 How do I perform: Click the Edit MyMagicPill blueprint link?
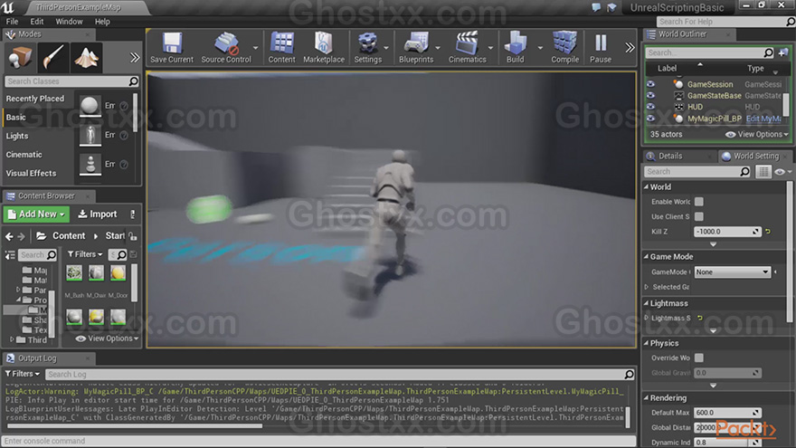tap(763, 119)
